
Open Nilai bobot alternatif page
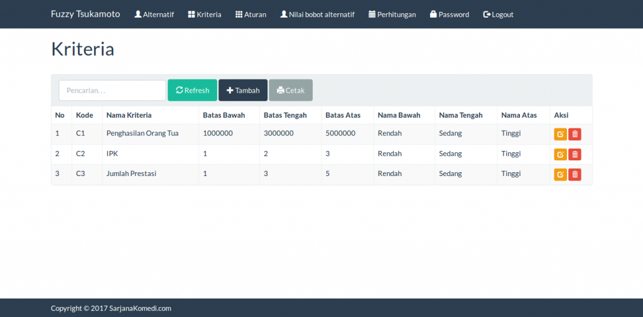click(317, 14)
